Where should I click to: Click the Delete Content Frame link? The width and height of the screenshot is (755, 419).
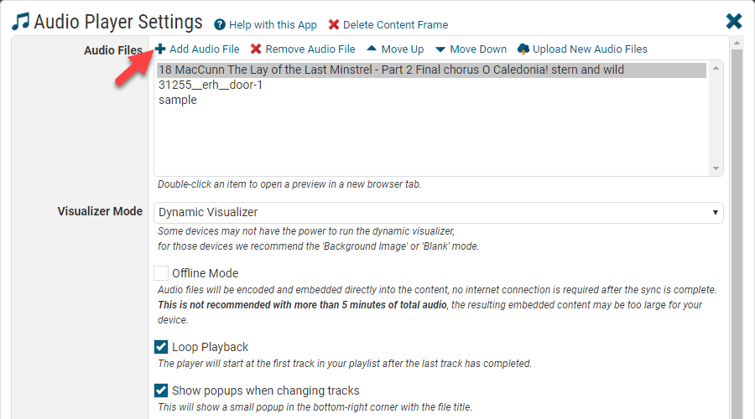(x=396, y=25)
